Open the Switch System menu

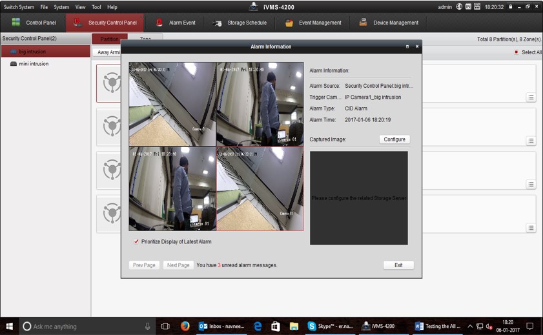[19, 7]
